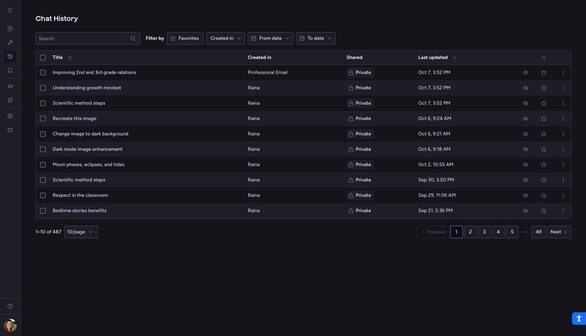This screenshot has width=586, height=336.
Task: Jump to last page 49
Action: point(538,232)
